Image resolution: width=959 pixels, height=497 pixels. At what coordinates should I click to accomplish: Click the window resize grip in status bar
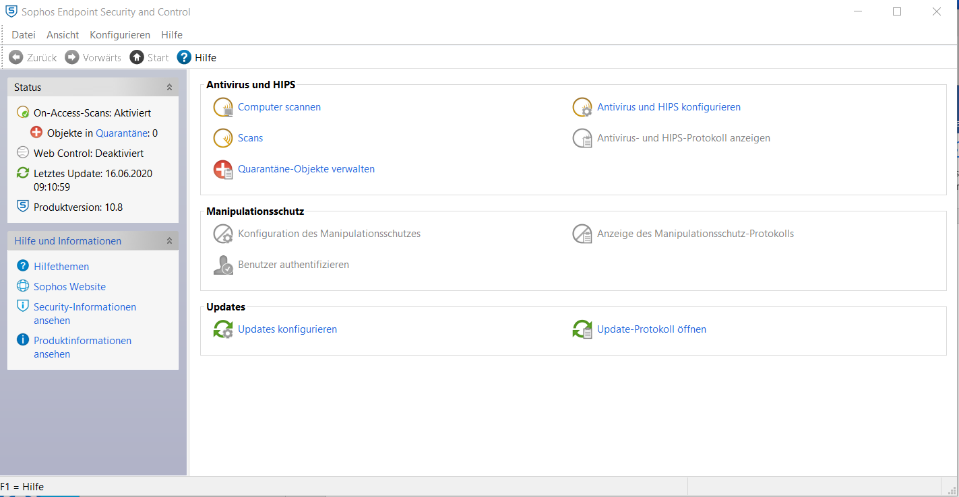point(950,488)
